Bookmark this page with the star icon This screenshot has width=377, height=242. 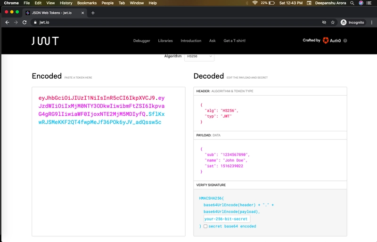click(x=333, y=22)
